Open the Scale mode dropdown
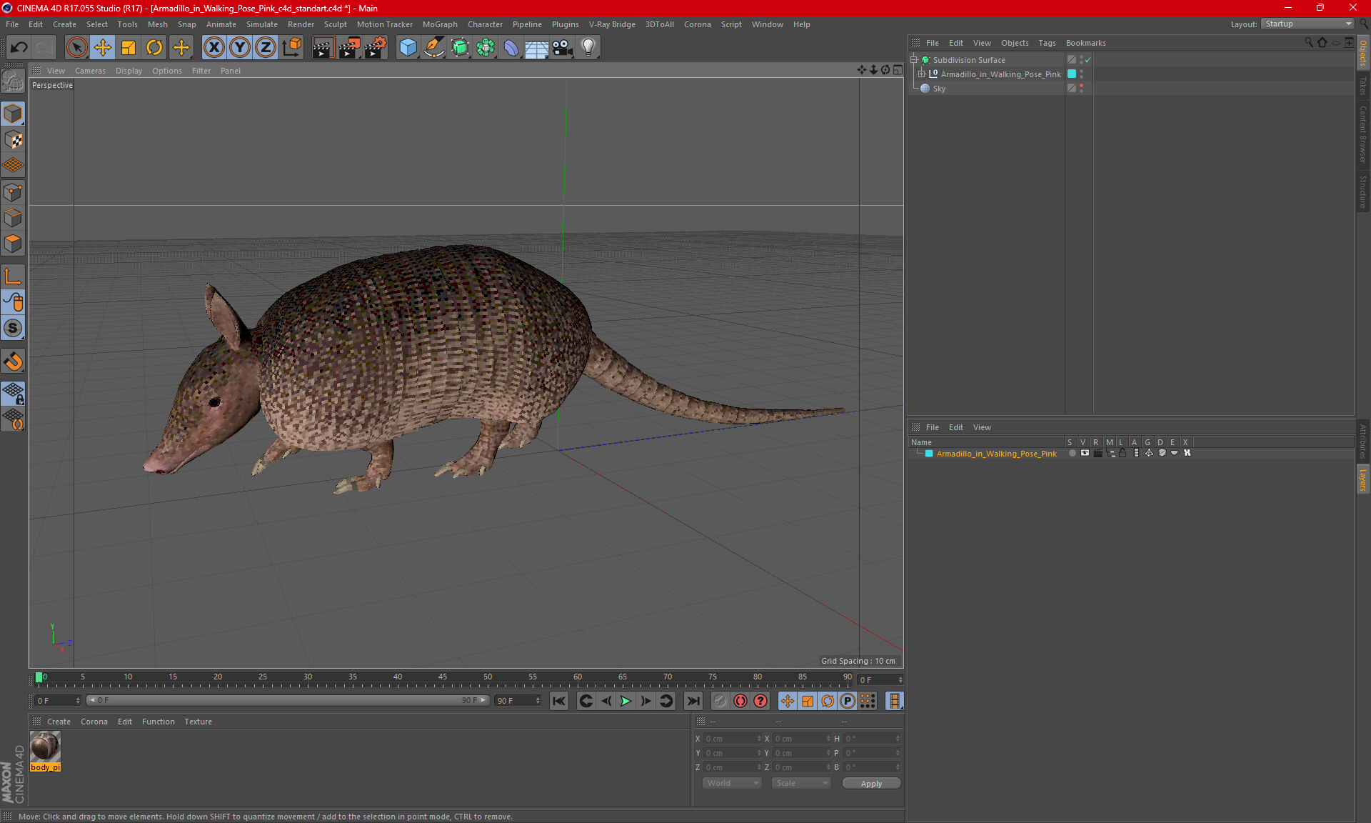The height and width of the screenshot is (823, 1371). pyautogui.click(x=801, y=784)
